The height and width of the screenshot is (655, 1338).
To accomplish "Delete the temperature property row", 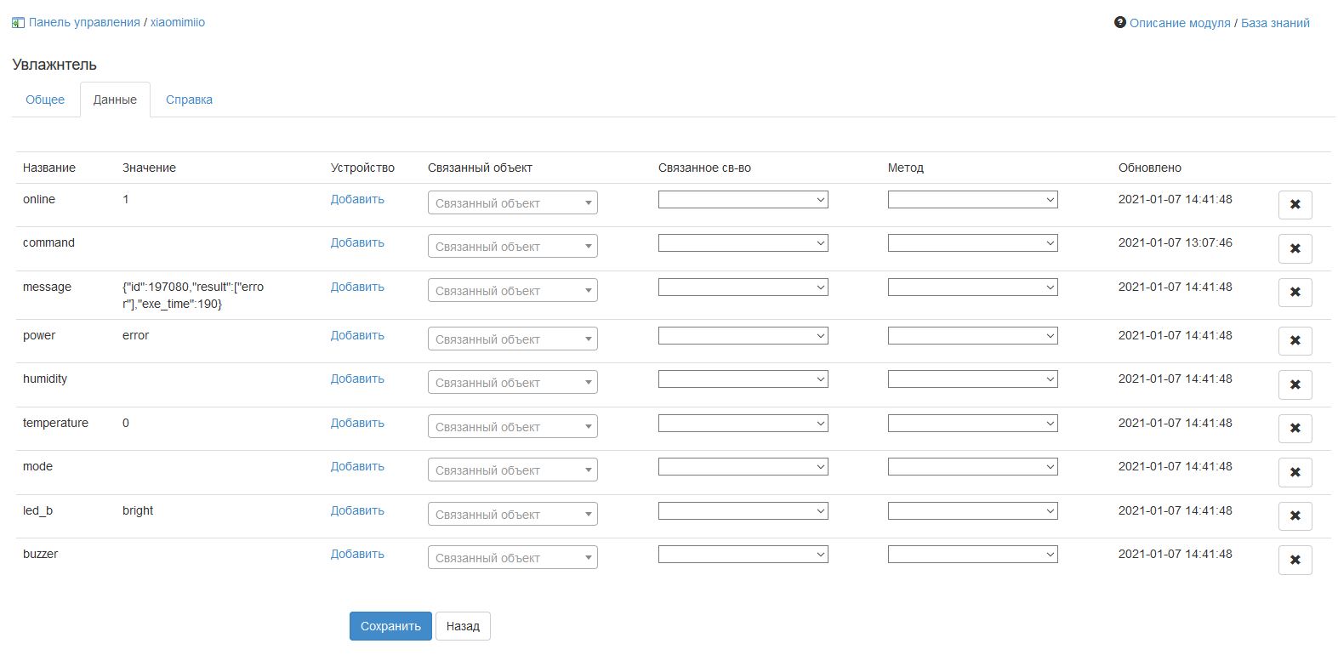I will coord(1295,428).
